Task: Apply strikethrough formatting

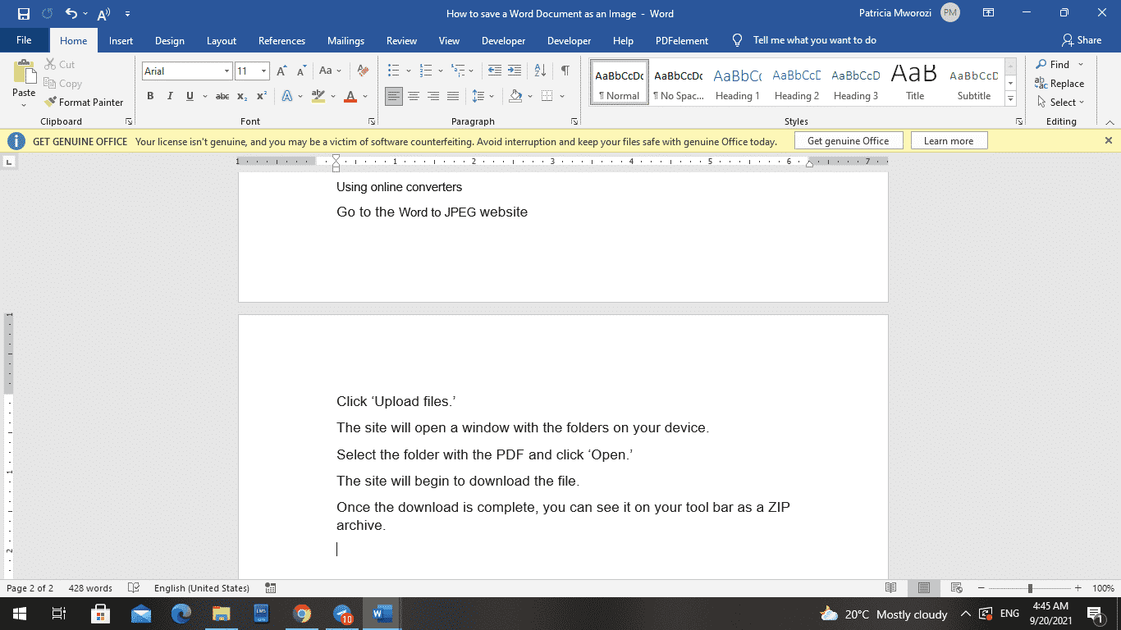Action: (x=222, y=96)
